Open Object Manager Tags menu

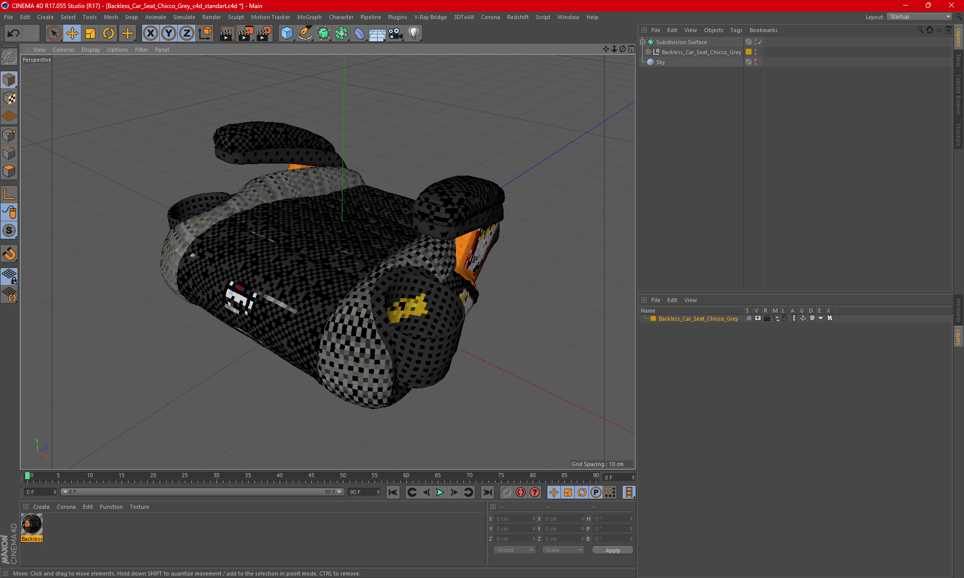coord(736,30)
